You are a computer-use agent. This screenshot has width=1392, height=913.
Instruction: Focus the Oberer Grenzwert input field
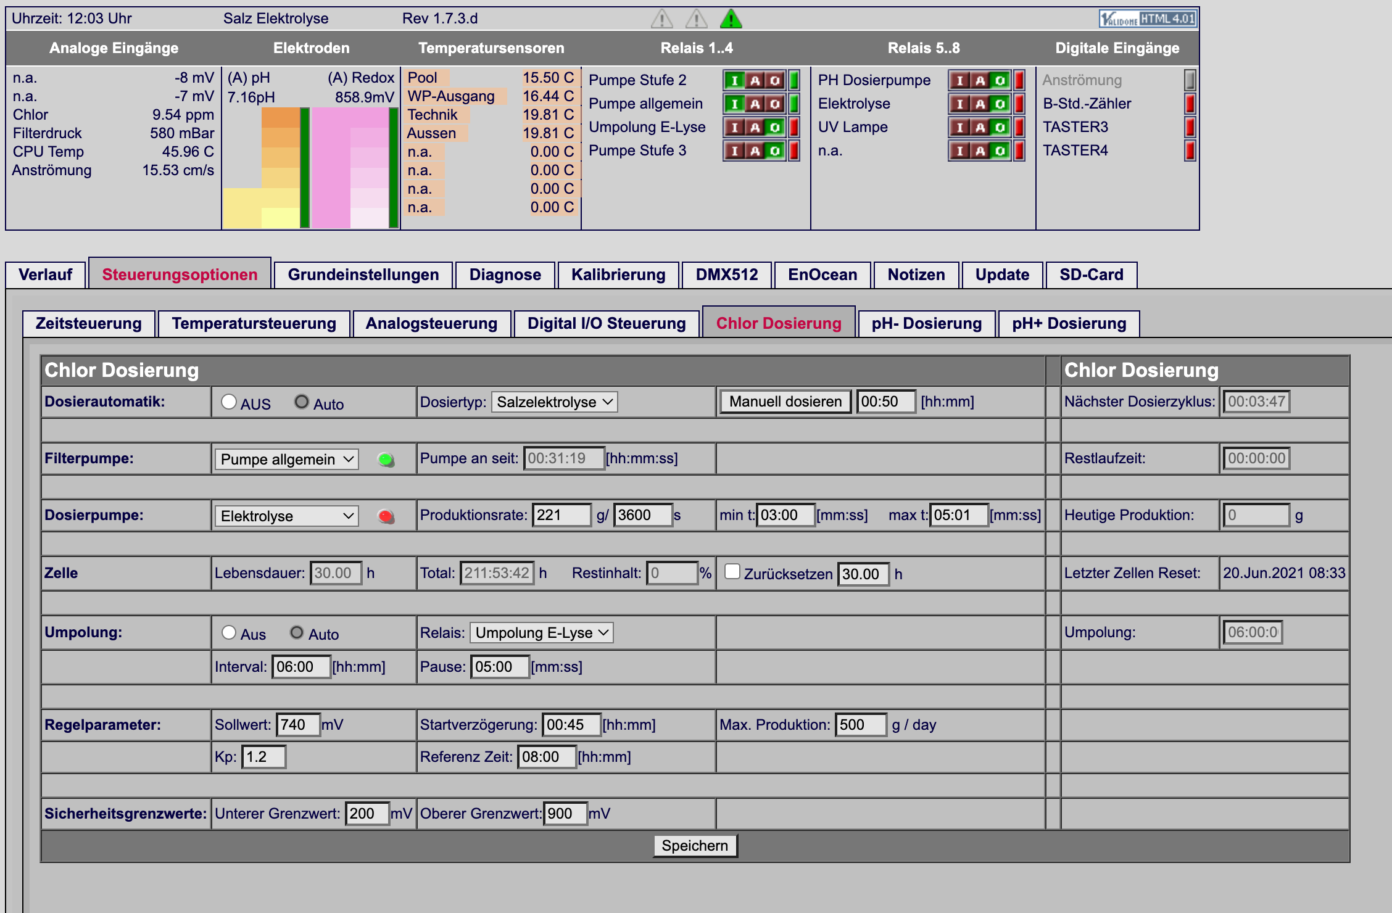click(566, 814)
